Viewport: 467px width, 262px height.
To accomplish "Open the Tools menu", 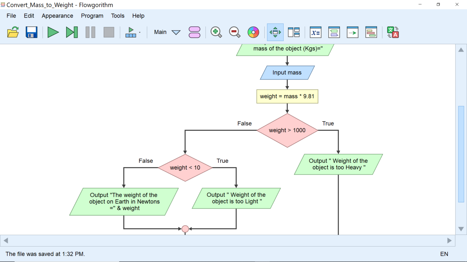I will [118, 16].
